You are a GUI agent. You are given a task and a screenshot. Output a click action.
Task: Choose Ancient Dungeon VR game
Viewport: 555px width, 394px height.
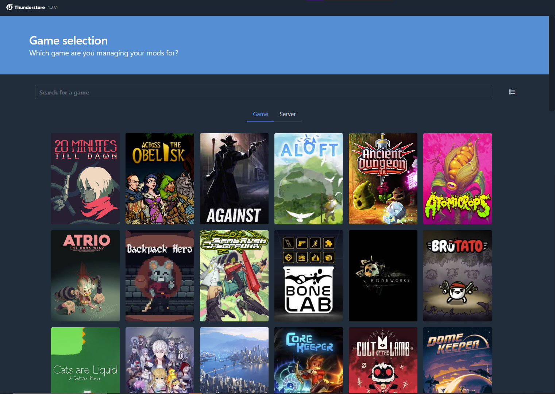383,179
